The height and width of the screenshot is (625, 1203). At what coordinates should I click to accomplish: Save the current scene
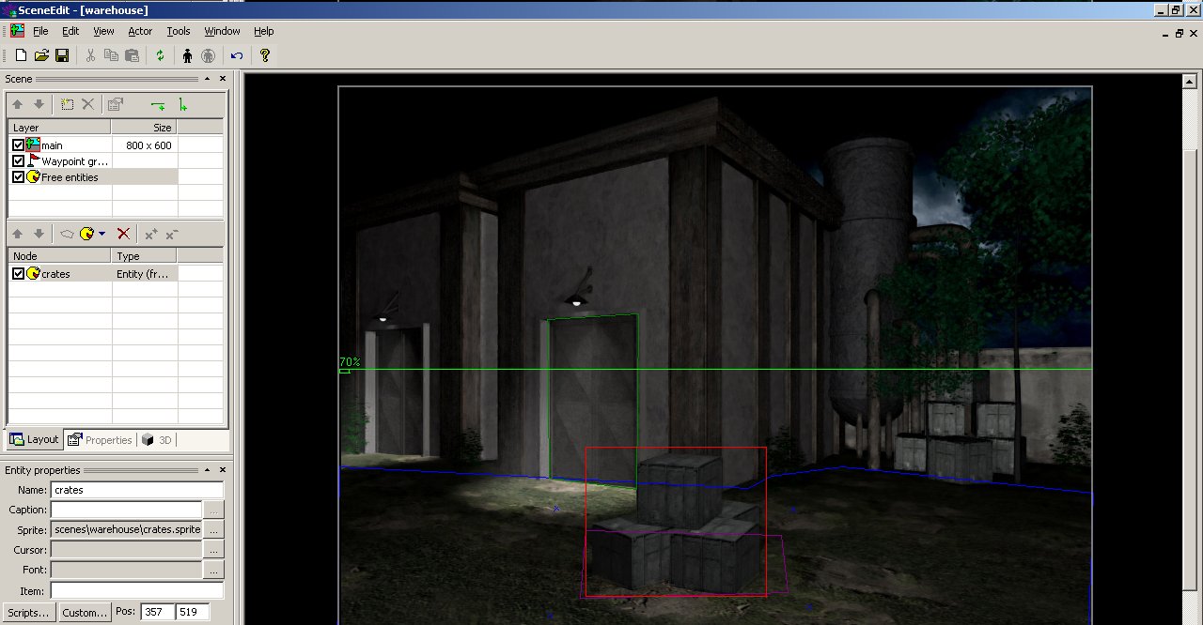[x=62, y=55]
